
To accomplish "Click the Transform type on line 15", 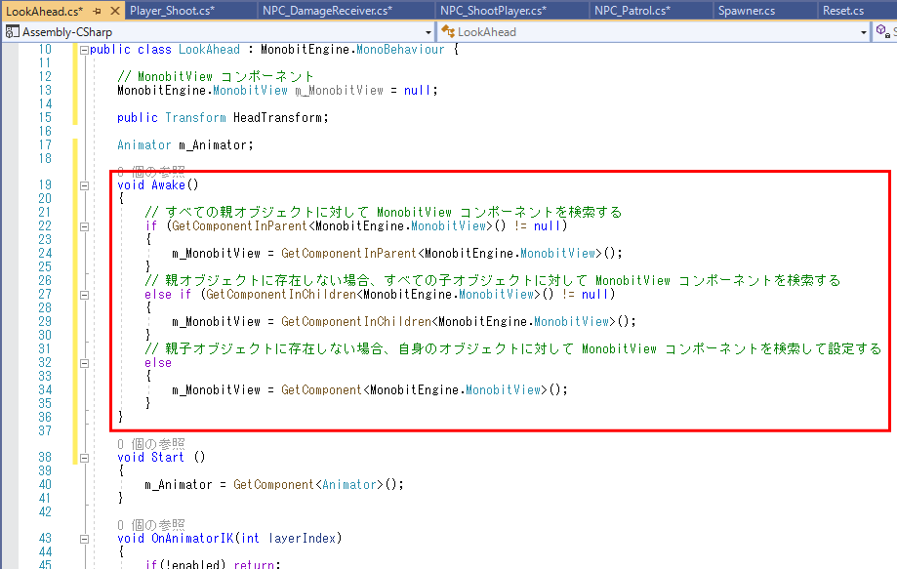I will [195, 117].
